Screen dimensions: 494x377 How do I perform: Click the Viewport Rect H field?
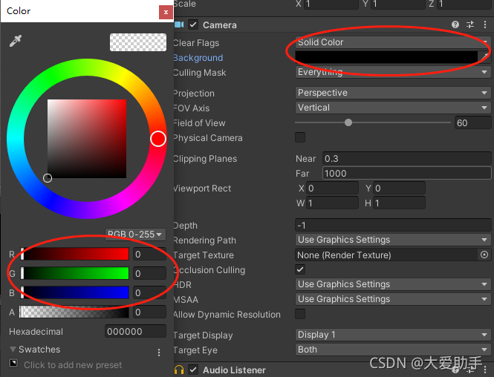[x=399, y=203]
